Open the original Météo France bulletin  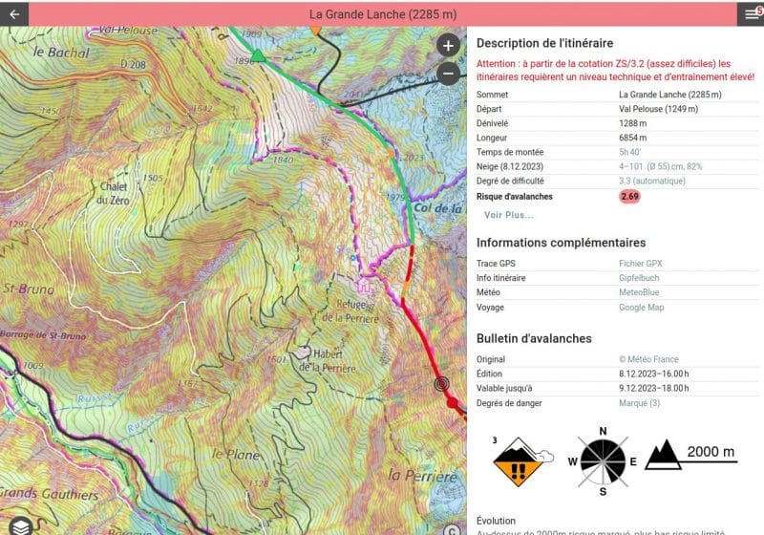click(x=648, y=359)
